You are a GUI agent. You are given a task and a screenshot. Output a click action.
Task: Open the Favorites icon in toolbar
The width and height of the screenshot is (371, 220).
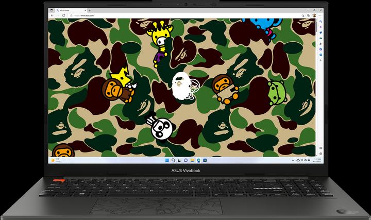303,15
